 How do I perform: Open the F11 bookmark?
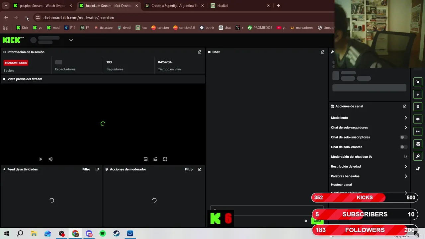pos(70,28)
